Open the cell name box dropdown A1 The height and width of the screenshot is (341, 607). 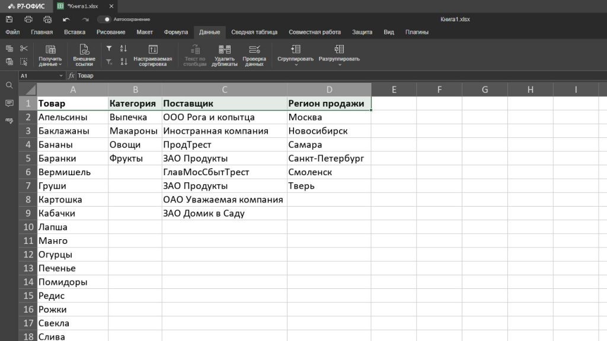[x=61, y=76]
